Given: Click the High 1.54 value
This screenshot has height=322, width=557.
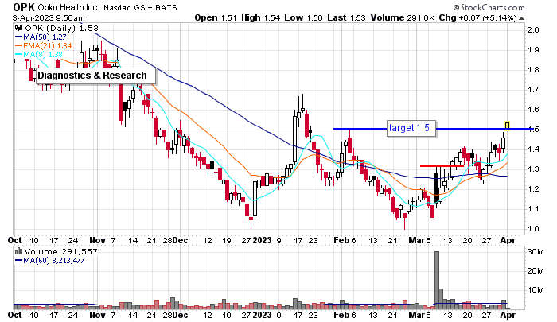Looking at the screenshot, I should point(261,17).
